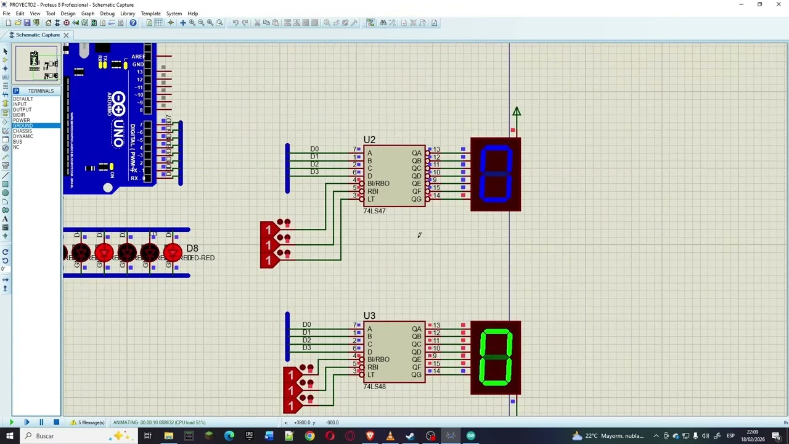Select the 2D Graphics Line tool
The width and height of the screenshot is (789, 444).
[6, 175]
